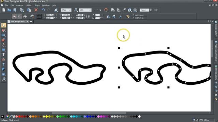
Task: Select the Shape Editor tool
Action: point(3,45)
